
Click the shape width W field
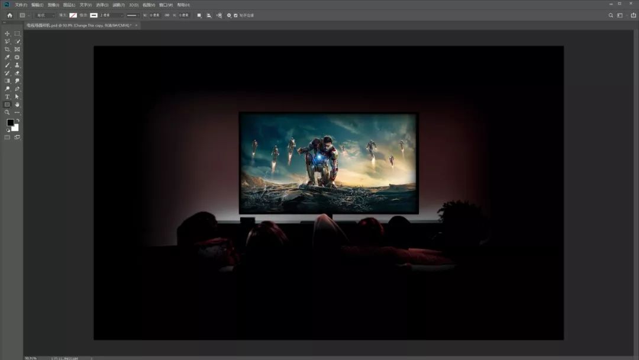(x=155, y=15)
